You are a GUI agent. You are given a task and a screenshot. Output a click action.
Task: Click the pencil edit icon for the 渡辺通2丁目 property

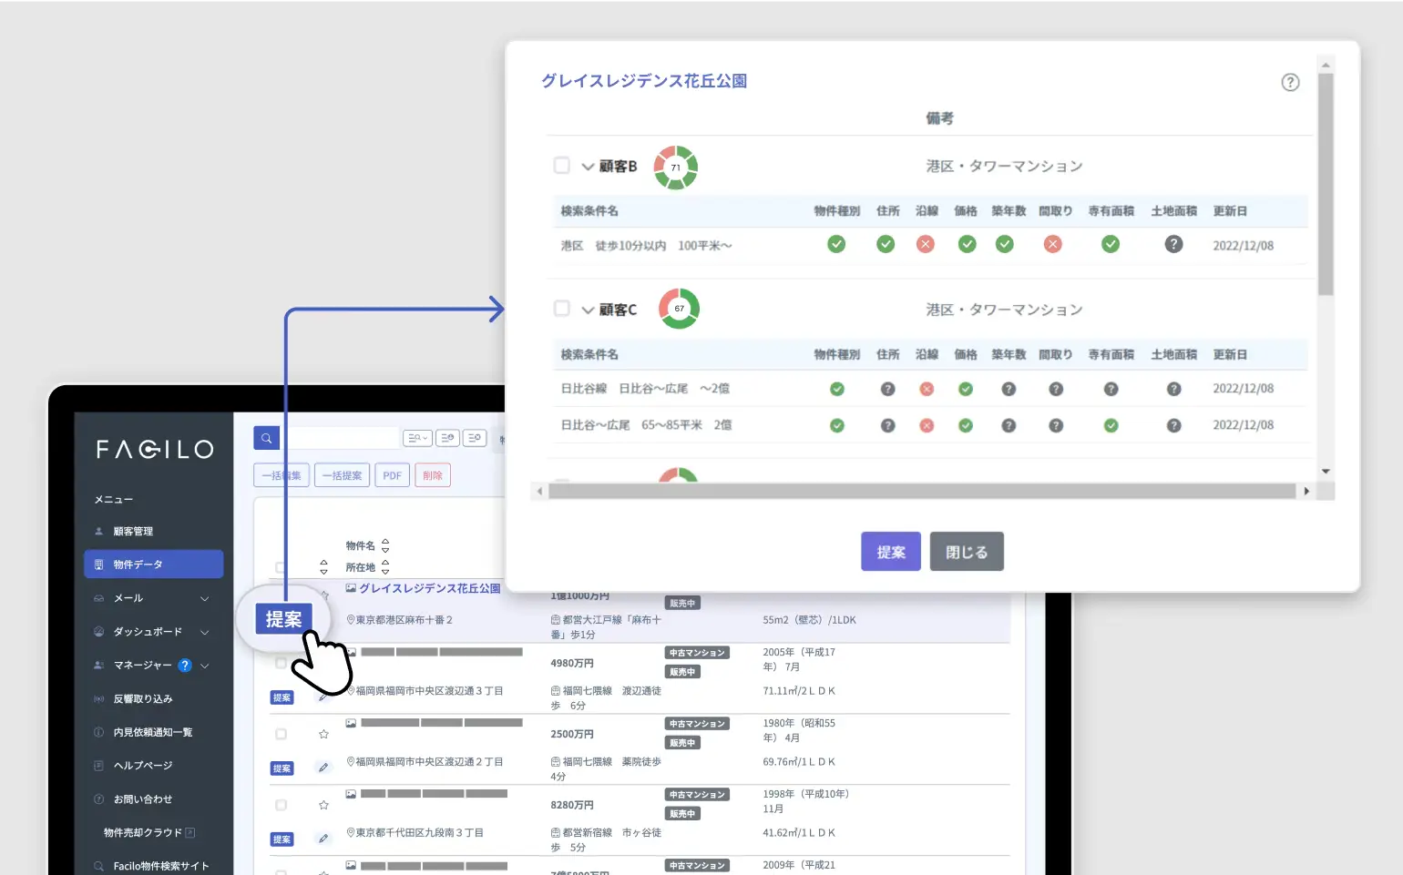[x=323, y=768]
